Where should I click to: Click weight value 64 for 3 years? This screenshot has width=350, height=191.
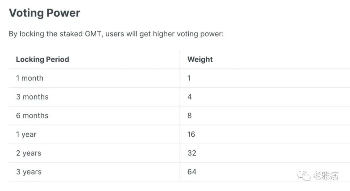click(x=192, y=172)
